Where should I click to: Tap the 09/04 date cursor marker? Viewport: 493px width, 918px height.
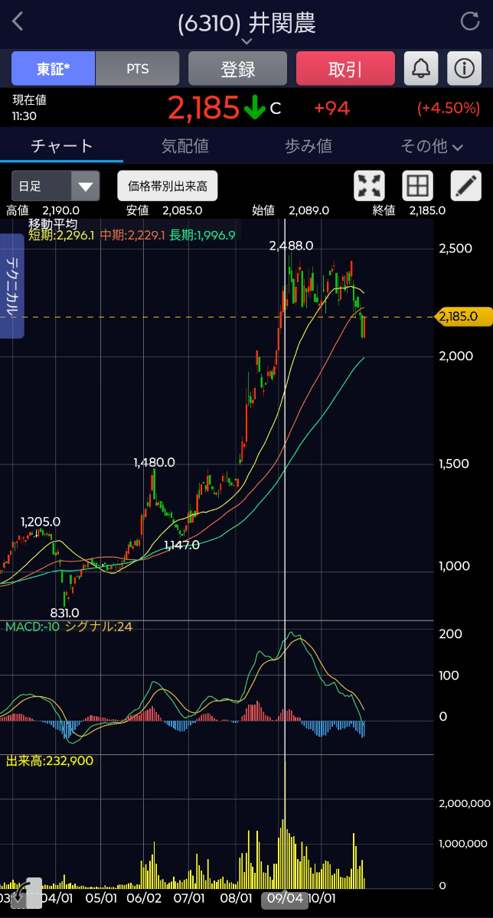pos(285,900)
